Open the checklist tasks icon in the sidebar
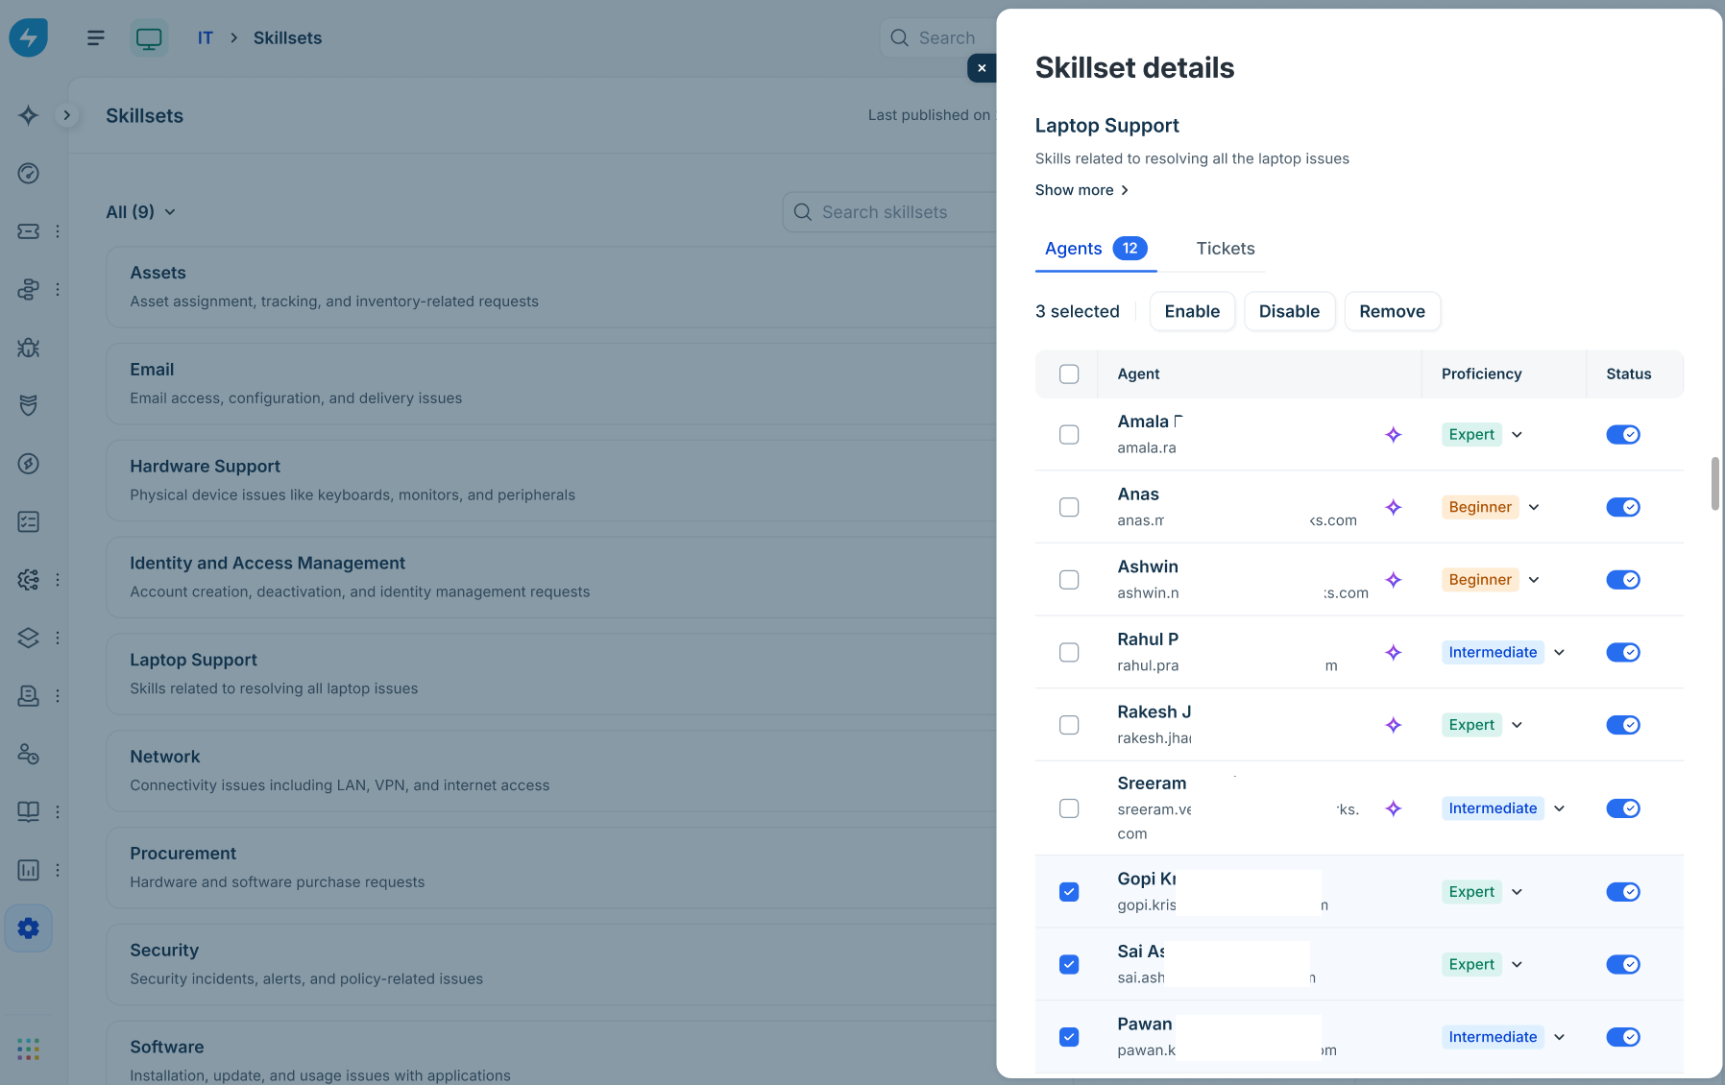Viewport: 1725px width, 1085px height. pyautogui.click(x=29, y=521)
